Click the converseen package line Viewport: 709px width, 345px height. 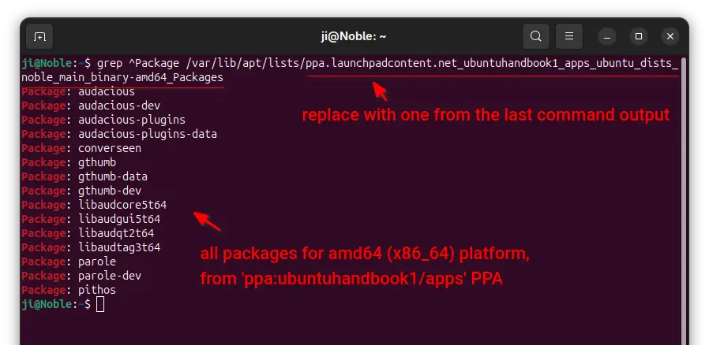click(x=81, y=148)
